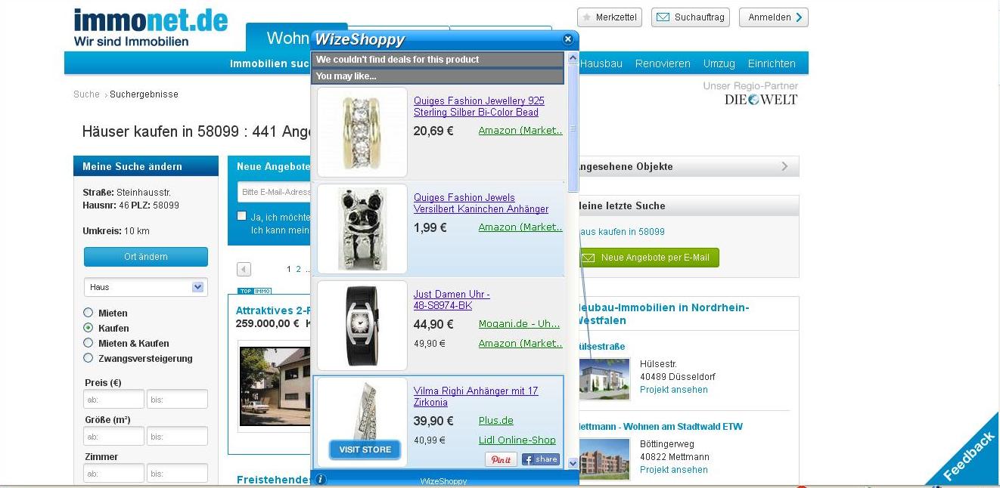Pin the Vilma Righi product via Pinit
Screen dimensions: 1000x488
tap(501, 459)
